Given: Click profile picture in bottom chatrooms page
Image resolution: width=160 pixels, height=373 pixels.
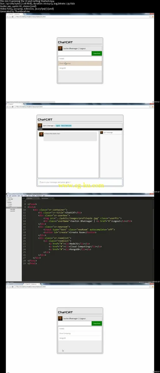Looking at the screenshot, I should click(x=60, y=318).
